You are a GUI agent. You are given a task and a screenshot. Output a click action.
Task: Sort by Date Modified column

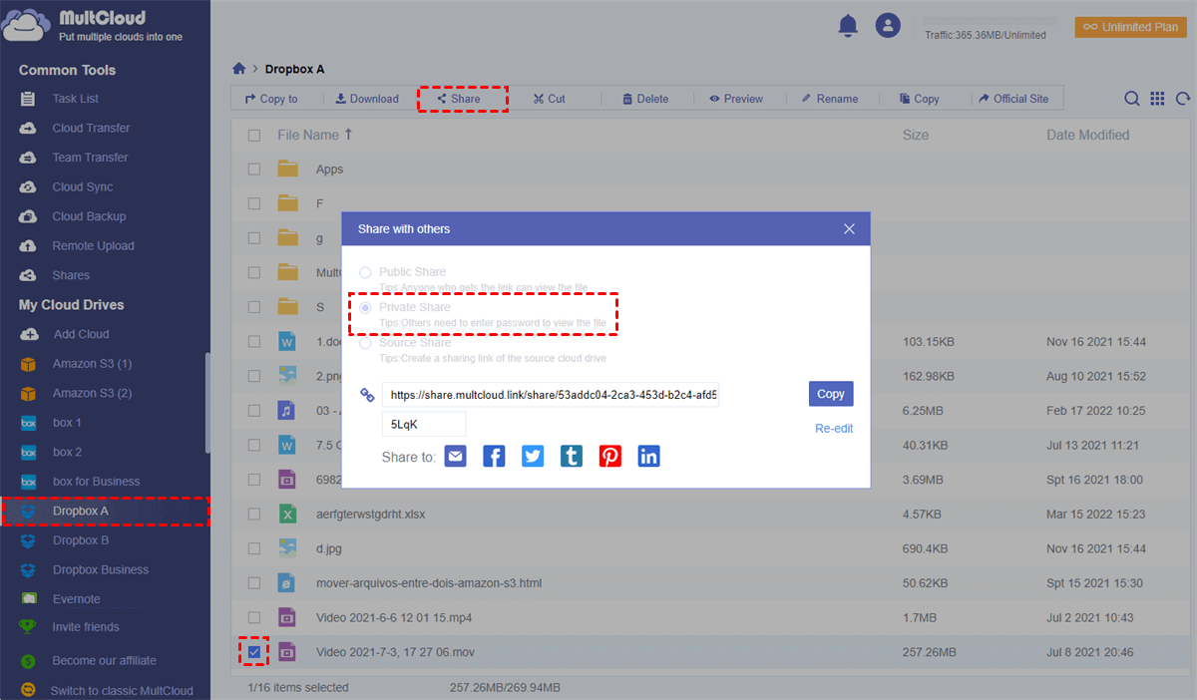[x=1087, y=135]
